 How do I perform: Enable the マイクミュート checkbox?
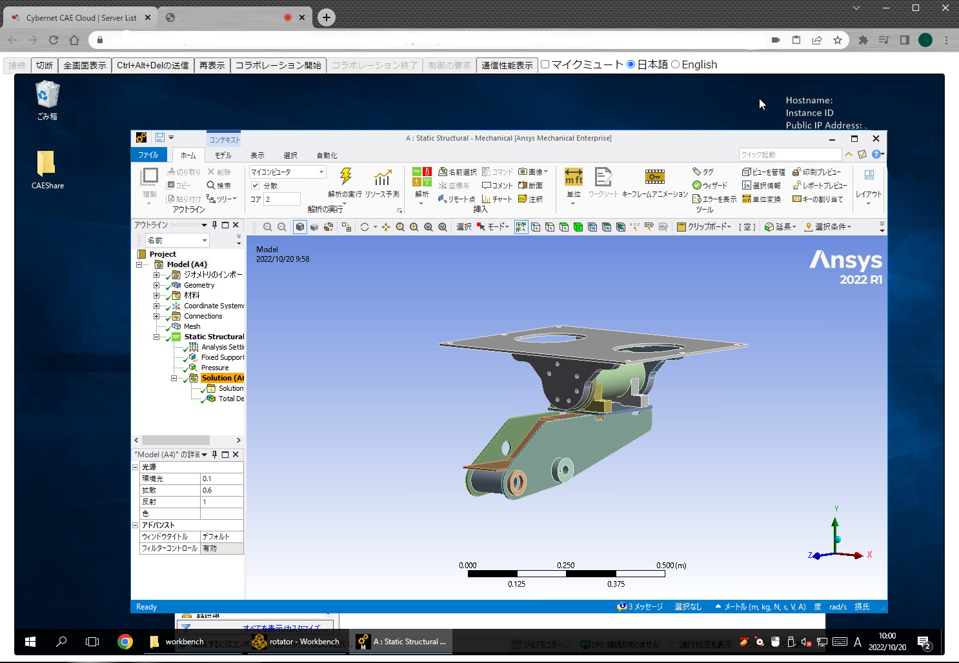545,64
